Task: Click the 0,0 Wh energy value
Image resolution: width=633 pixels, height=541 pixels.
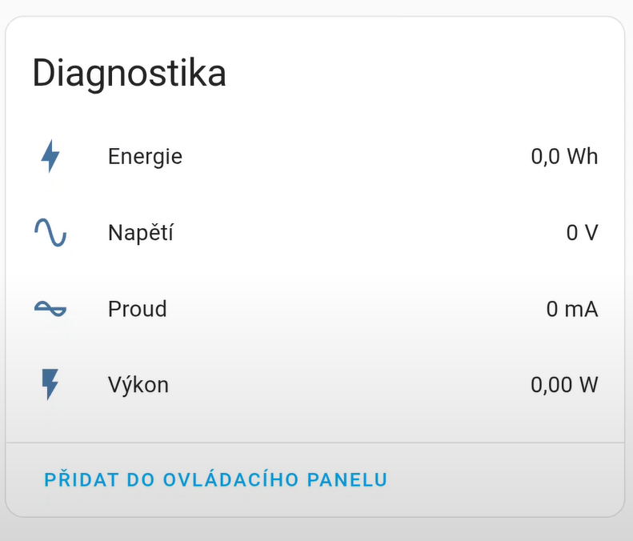Action: click(x=564, y=156)
